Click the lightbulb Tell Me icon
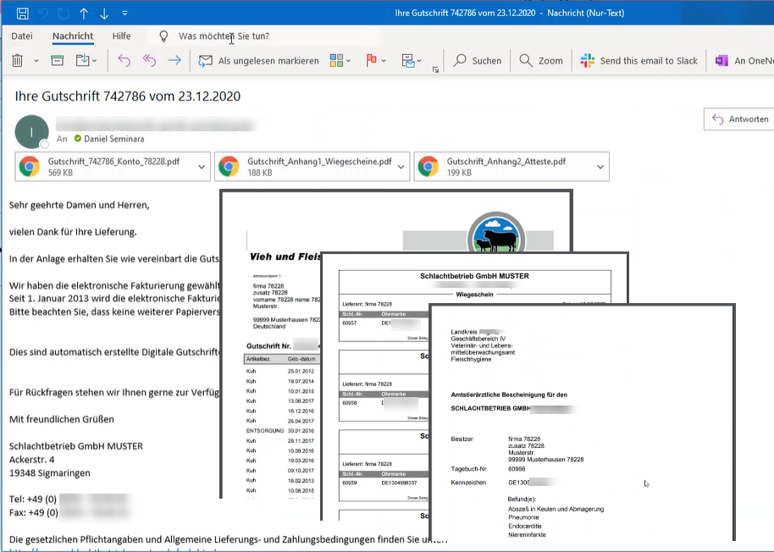The width and height of the screenshot is (774, 552). point(163,36)
